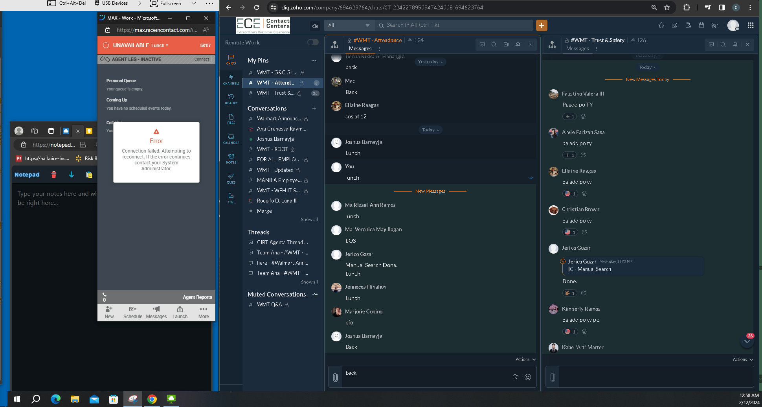
Task: Click the Attendance message input containing back
Action: tap(426, 377)
